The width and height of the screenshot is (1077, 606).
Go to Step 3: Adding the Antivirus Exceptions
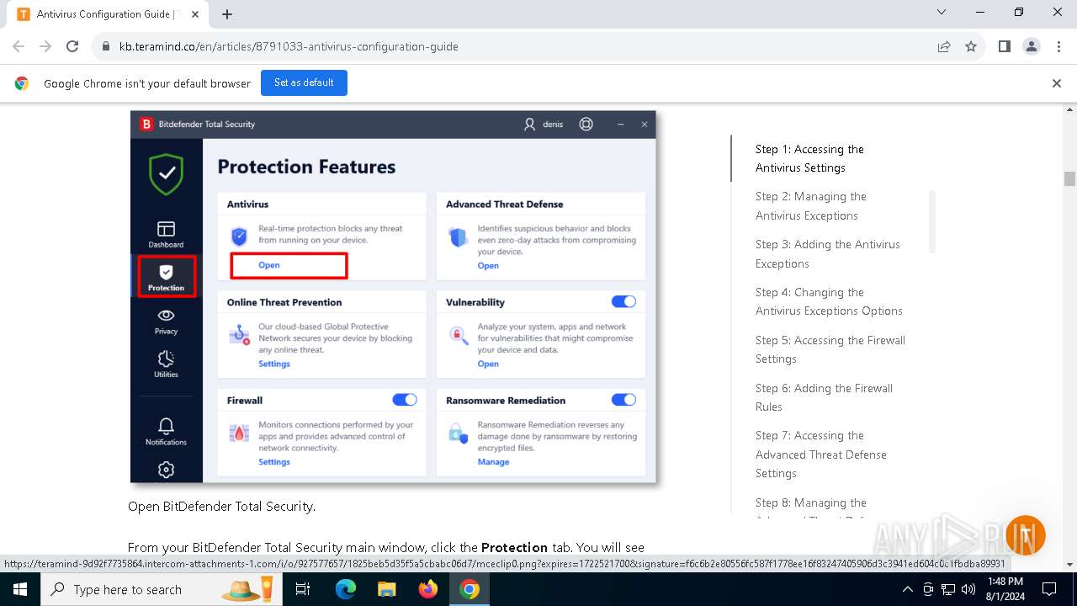pos(828,254)
